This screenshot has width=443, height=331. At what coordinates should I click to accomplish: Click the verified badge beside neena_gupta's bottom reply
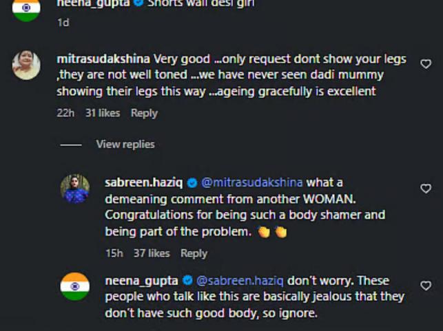coord(187,280)
